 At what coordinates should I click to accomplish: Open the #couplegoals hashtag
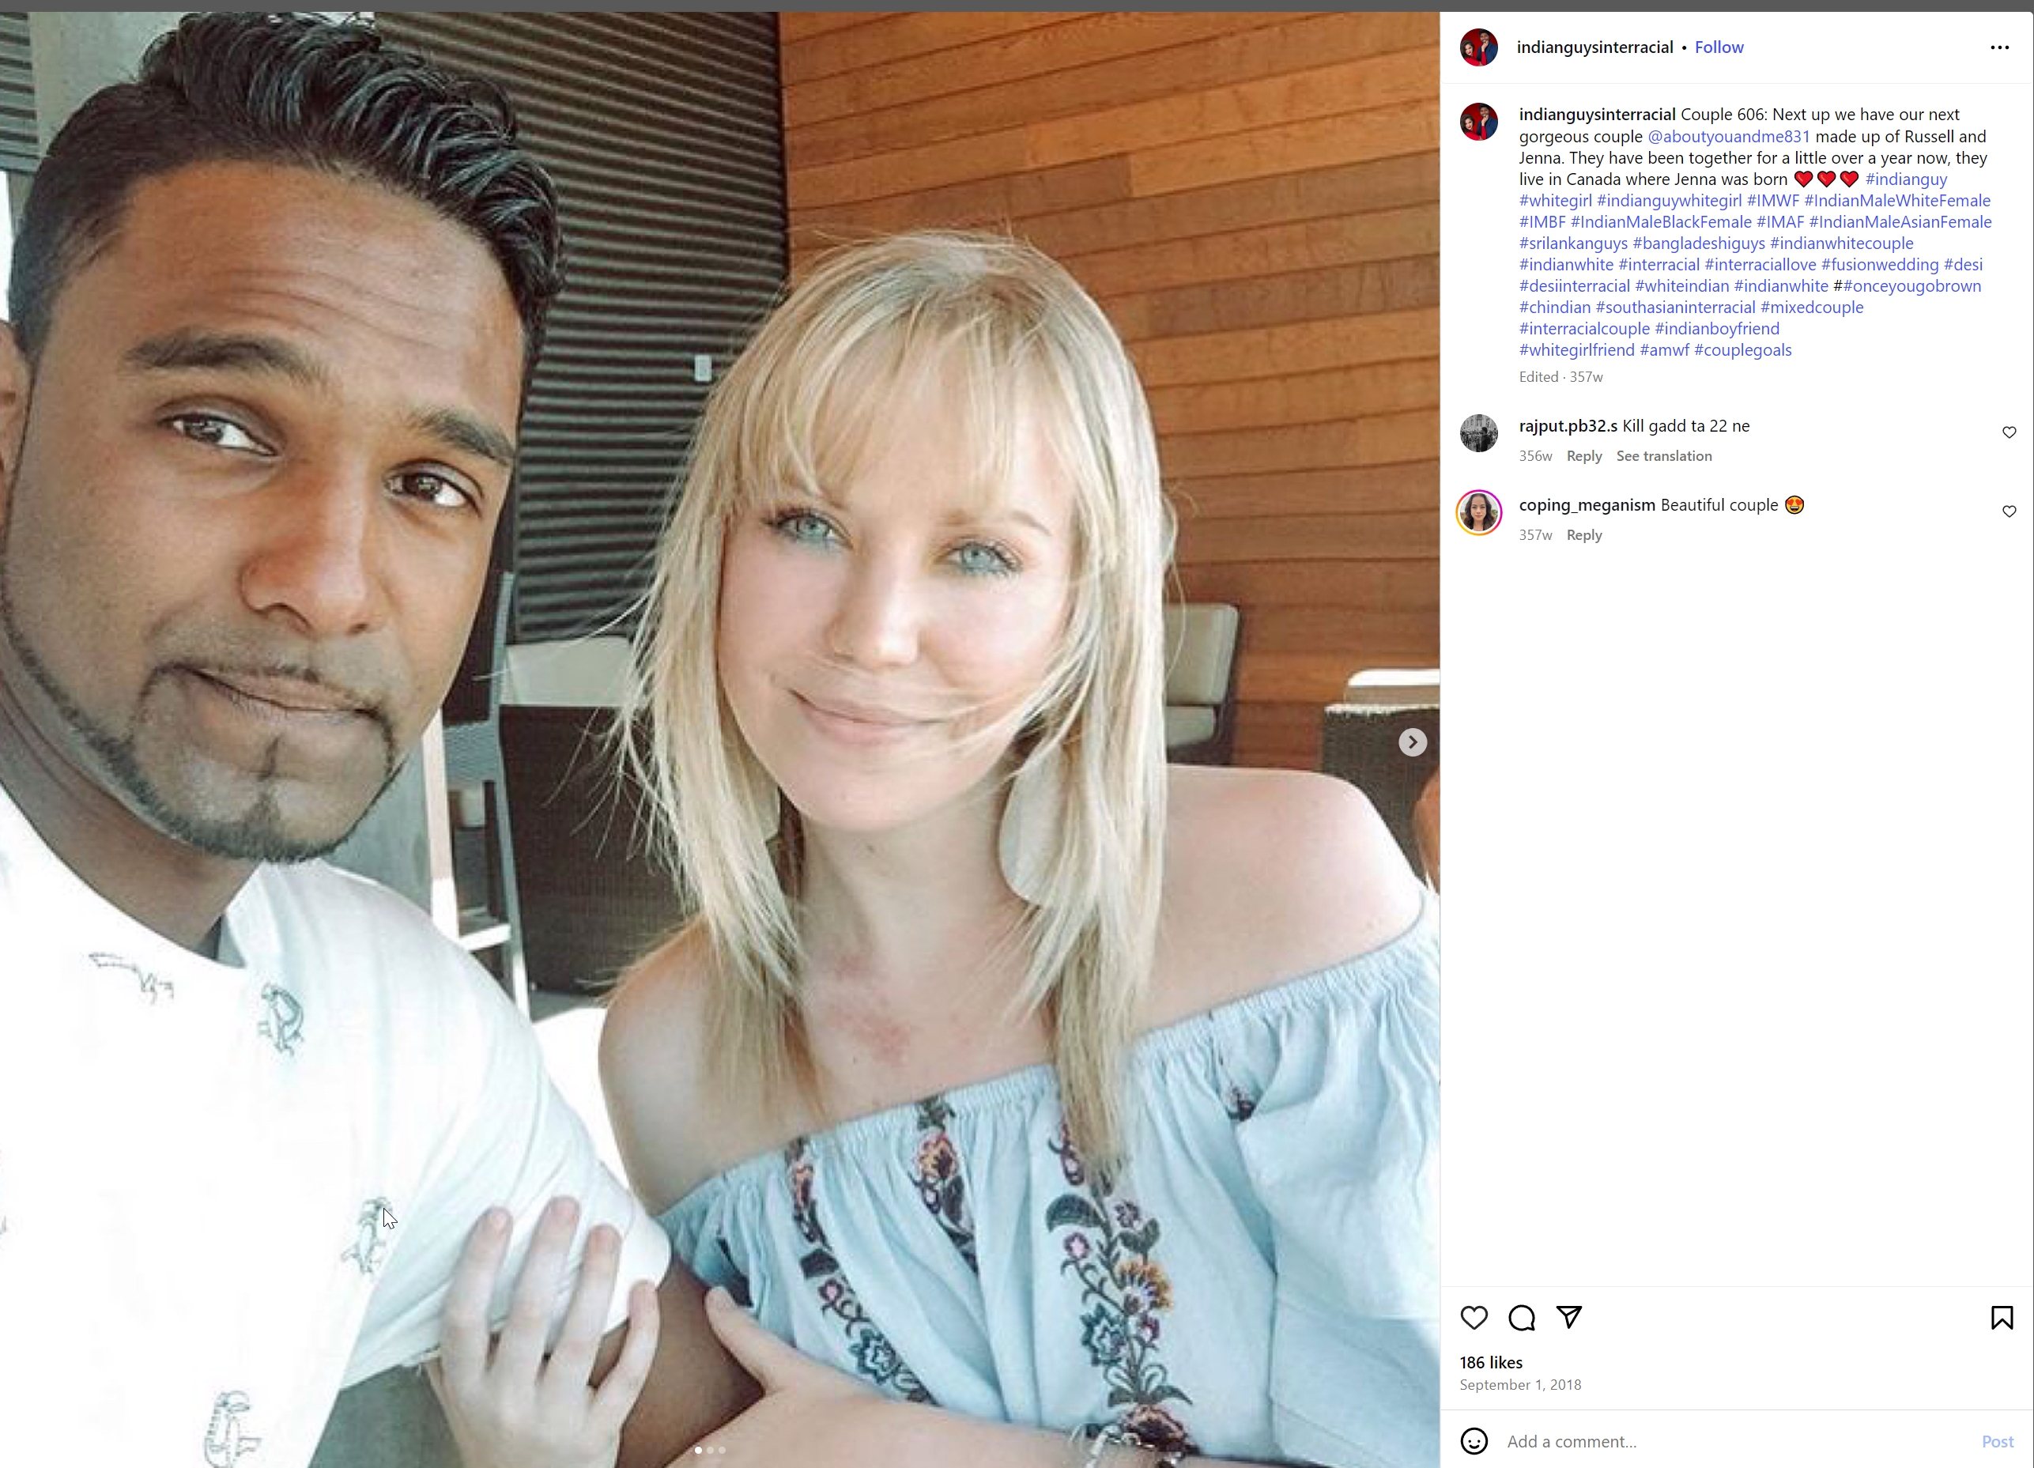click(1742, 349)
